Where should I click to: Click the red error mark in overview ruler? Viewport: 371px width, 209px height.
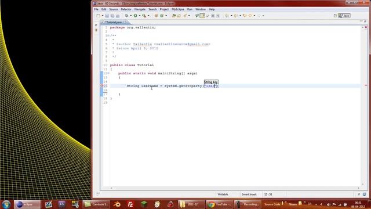[366, 85]
